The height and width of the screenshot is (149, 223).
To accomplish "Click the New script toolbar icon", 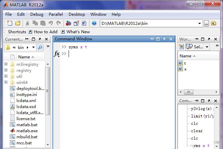I will pyautogui.click(x=10, y=23).
